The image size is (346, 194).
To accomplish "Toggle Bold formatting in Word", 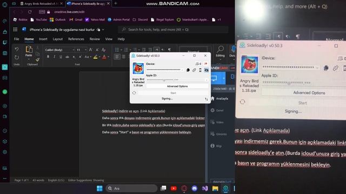I will click(x=48, y=57).
